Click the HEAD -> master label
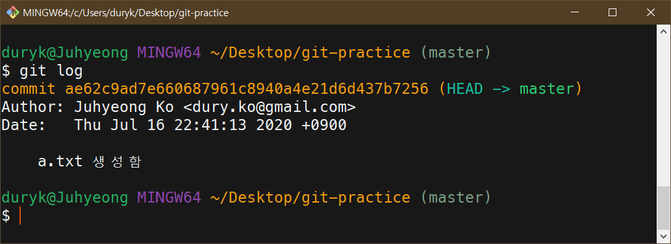Screen dimensions: 671x244 pyautogui.click(x=511, y=89)
